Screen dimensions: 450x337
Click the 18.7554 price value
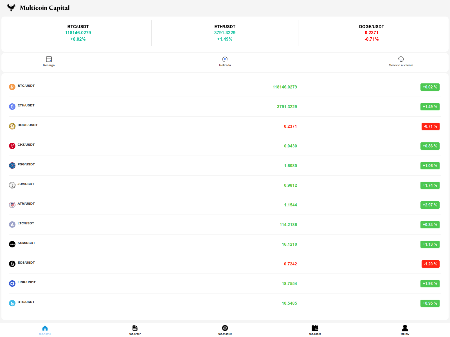(x=289, y=284)
